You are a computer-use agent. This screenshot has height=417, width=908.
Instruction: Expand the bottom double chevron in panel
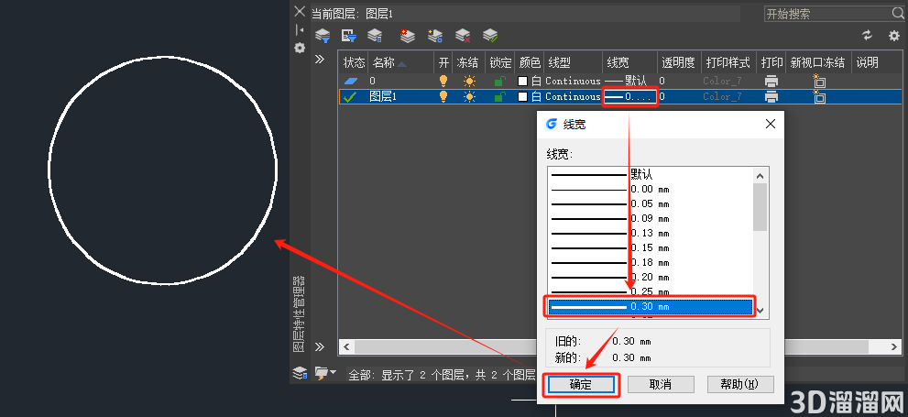click(x=320, y=347)
